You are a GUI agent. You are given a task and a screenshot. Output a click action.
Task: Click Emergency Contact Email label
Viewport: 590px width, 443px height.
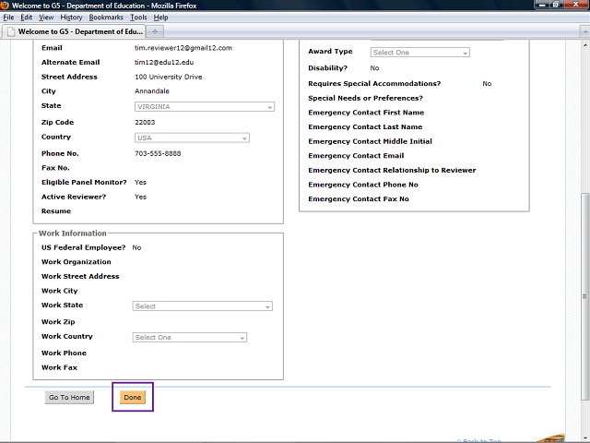tap(356, 156)
